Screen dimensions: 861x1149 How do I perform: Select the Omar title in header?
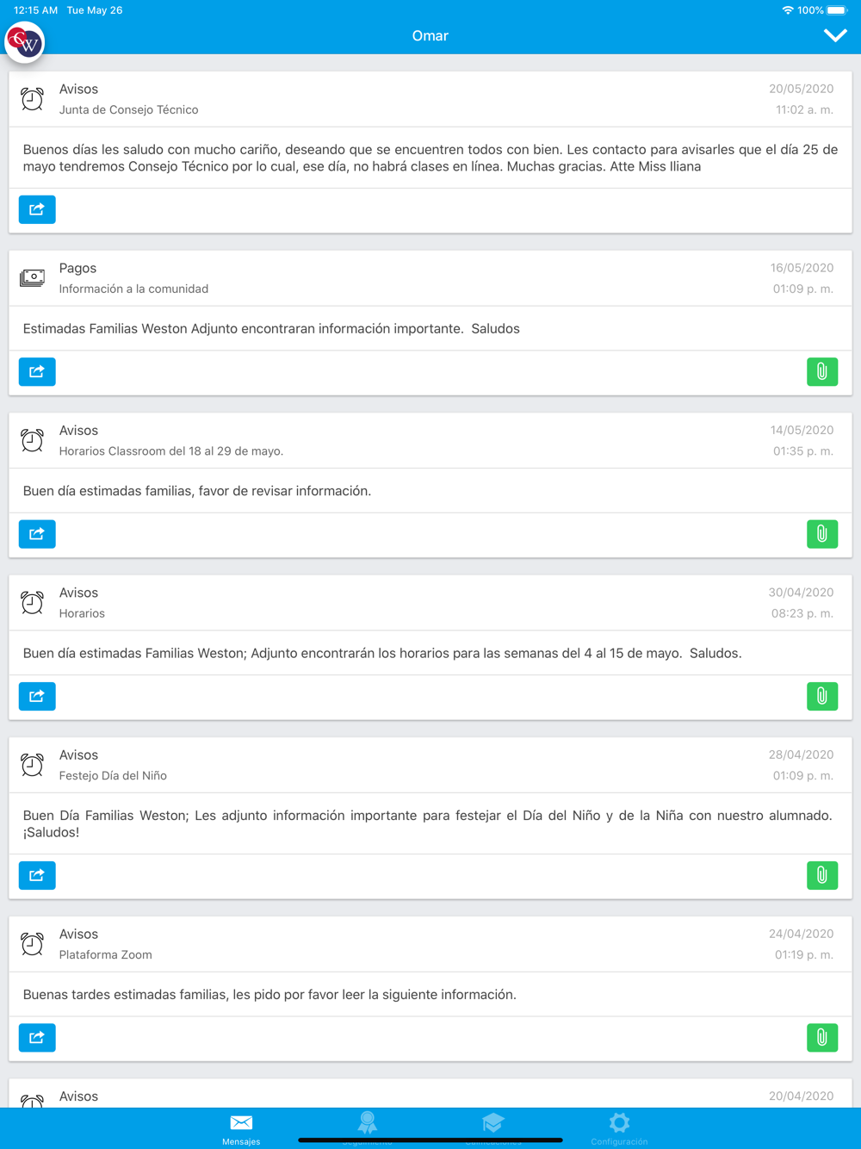[x=430, y=35]
